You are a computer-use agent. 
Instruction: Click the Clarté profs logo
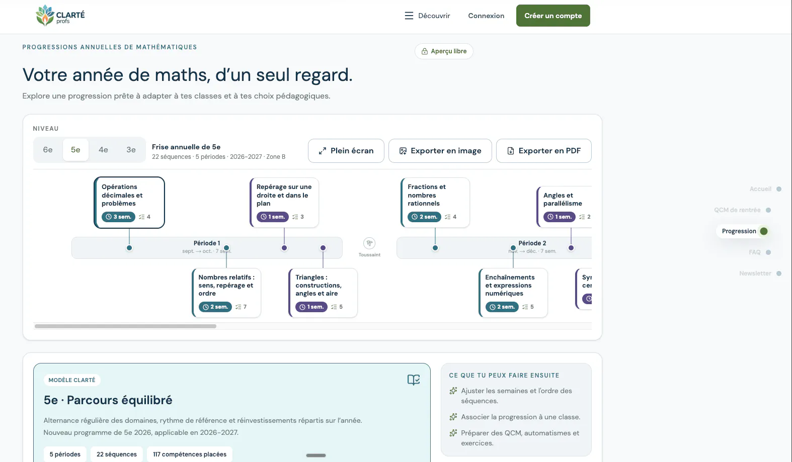point(60,15)
